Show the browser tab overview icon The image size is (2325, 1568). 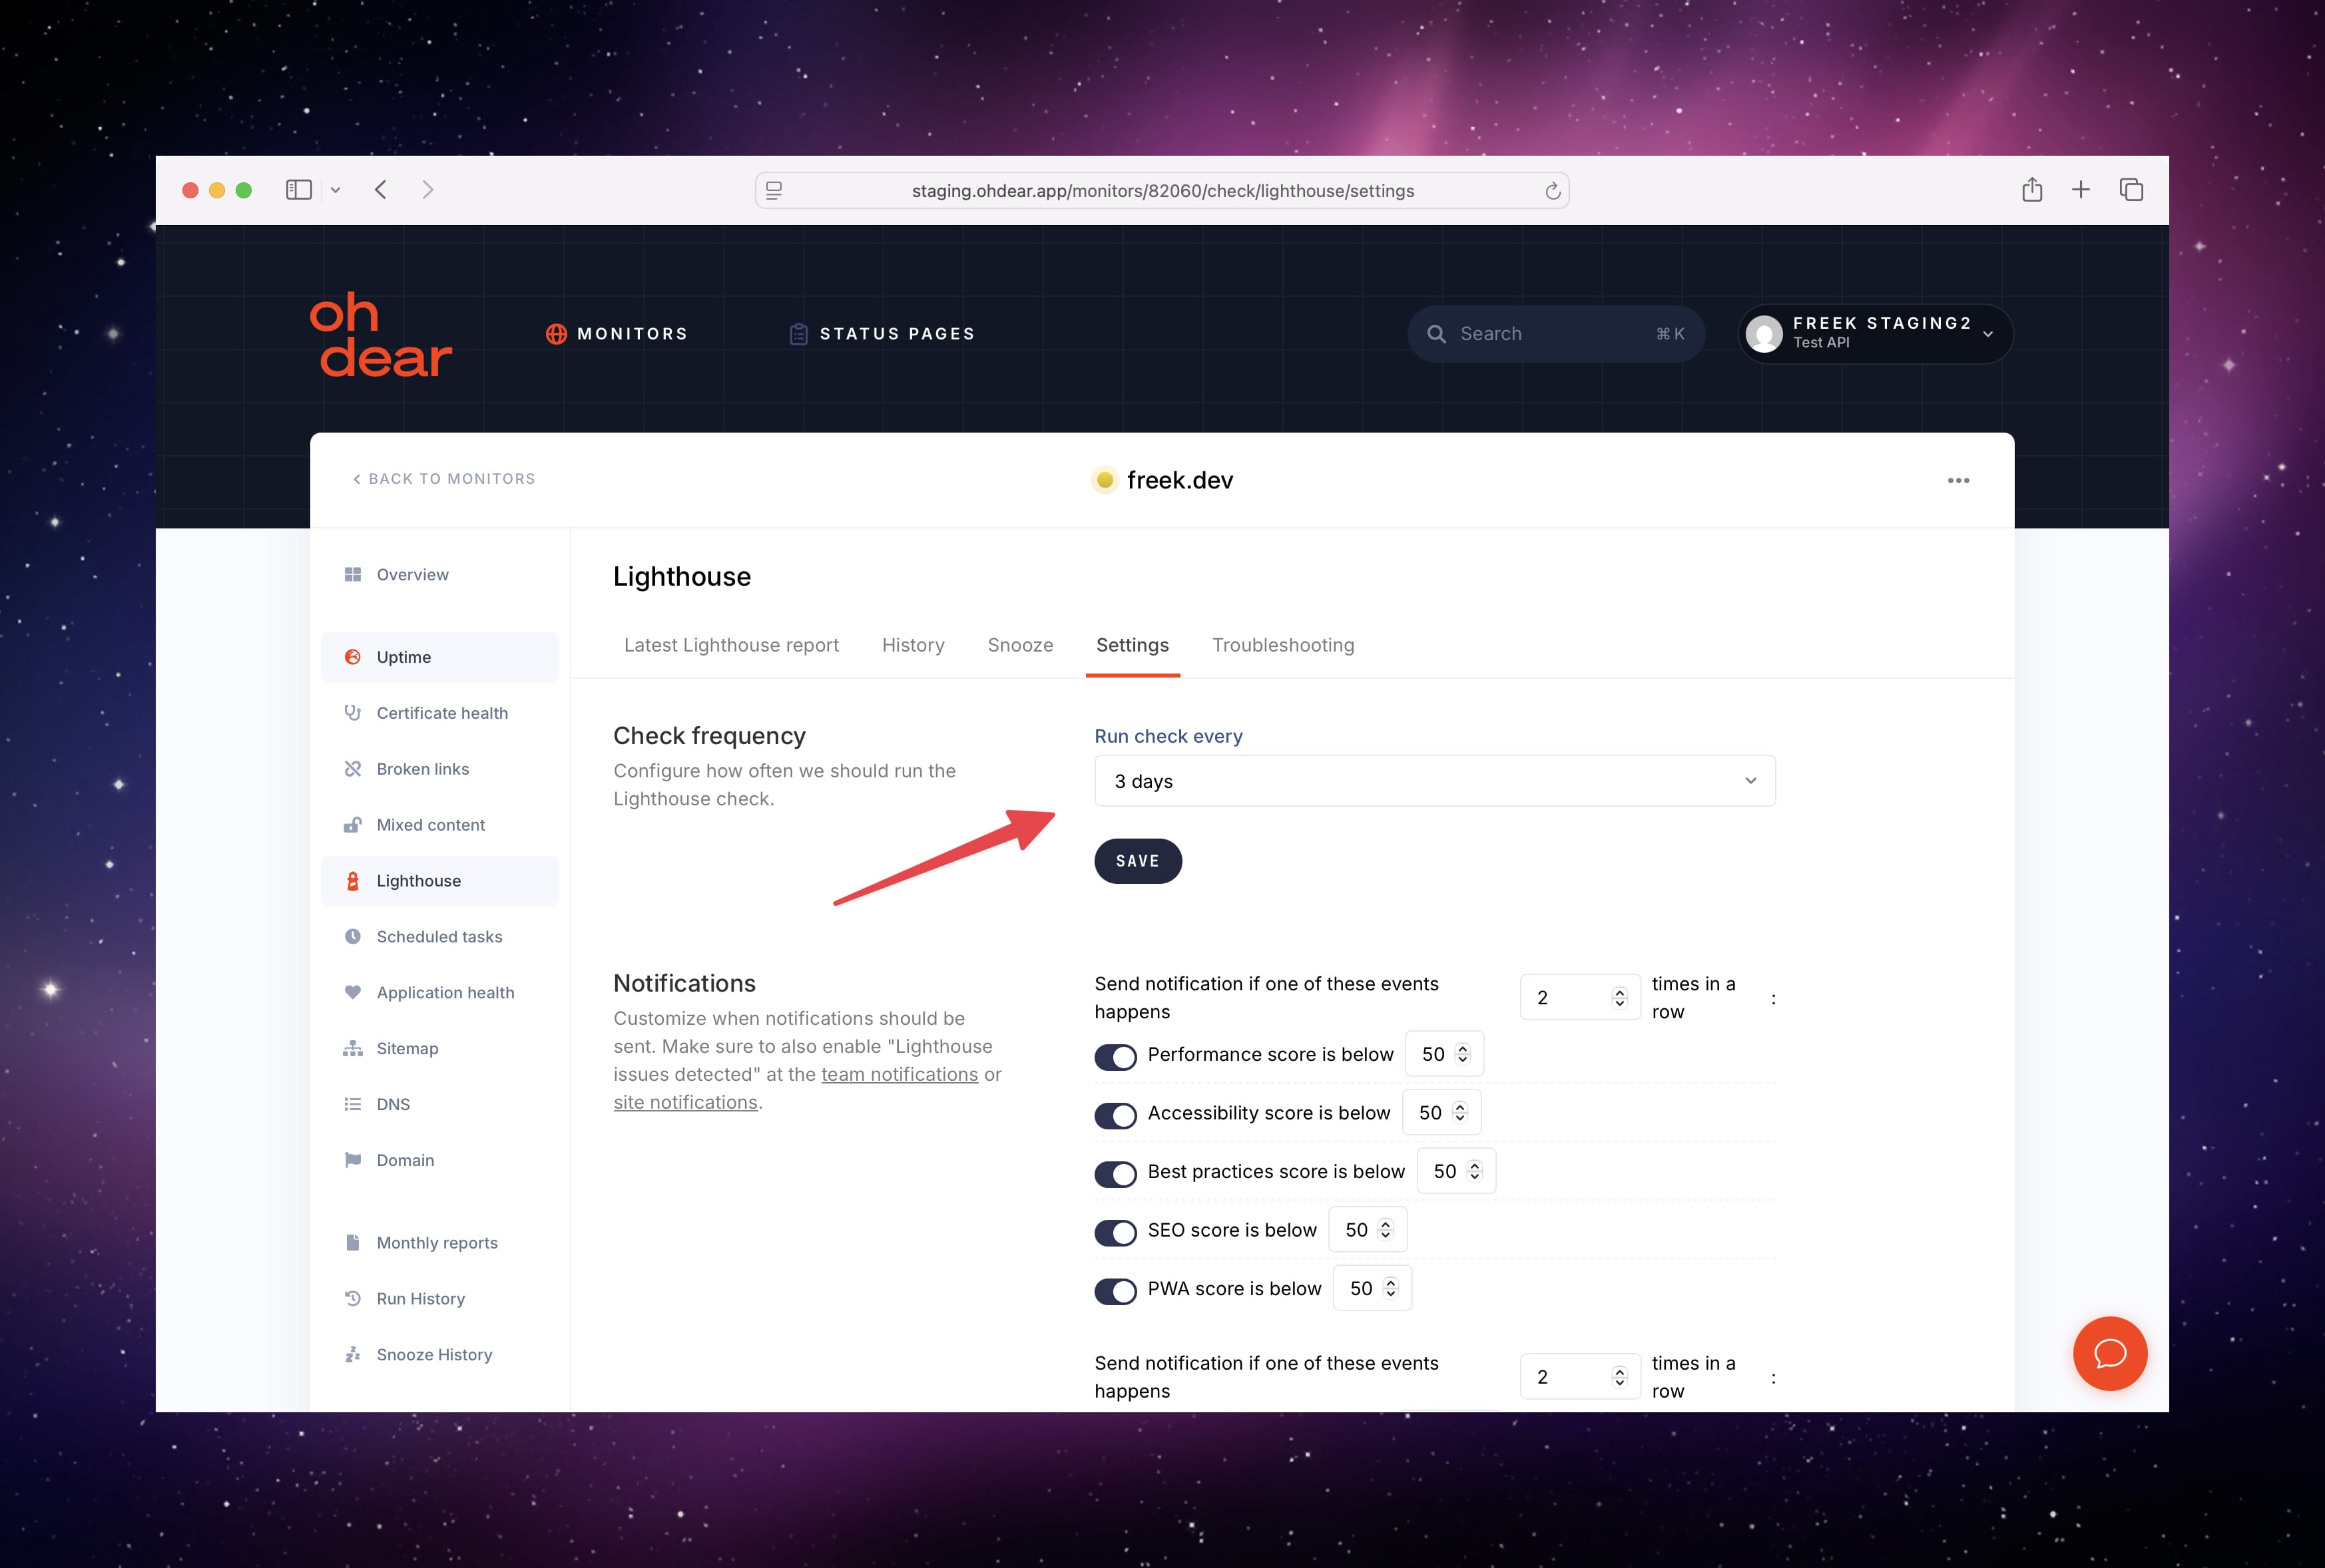2131,189
